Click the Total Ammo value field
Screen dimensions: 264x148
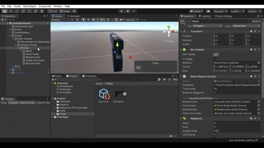237,89
